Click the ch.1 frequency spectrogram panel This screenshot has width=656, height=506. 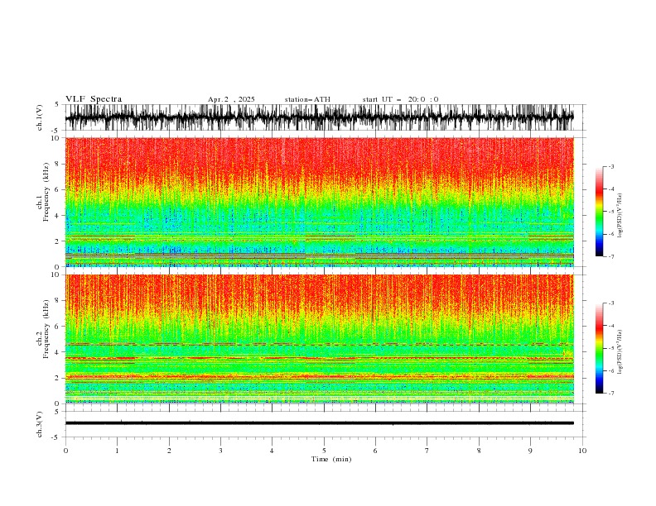320,202
